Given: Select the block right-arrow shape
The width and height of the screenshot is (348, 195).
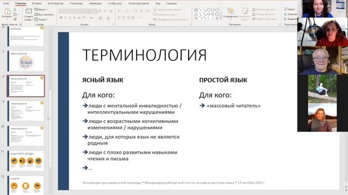Looking at the screenshot, I should click(x=209, y=14).
